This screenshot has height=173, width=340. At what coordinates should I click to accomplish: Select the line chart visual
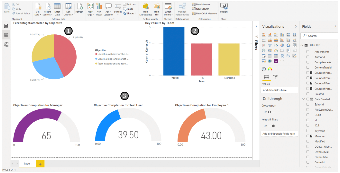click(264, 40)
